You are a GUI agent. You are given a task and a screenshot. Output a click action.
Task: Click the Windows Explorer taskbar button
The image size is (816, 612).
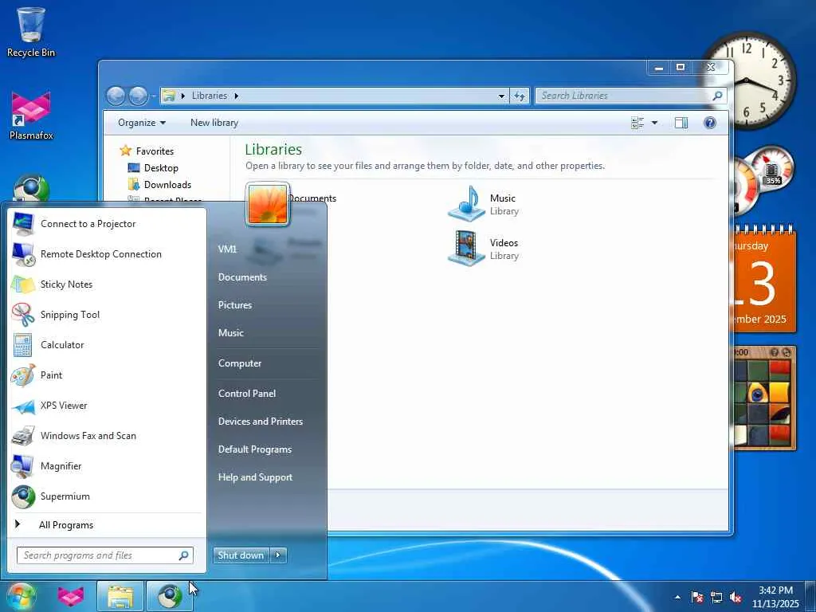(x=120, y=596)
